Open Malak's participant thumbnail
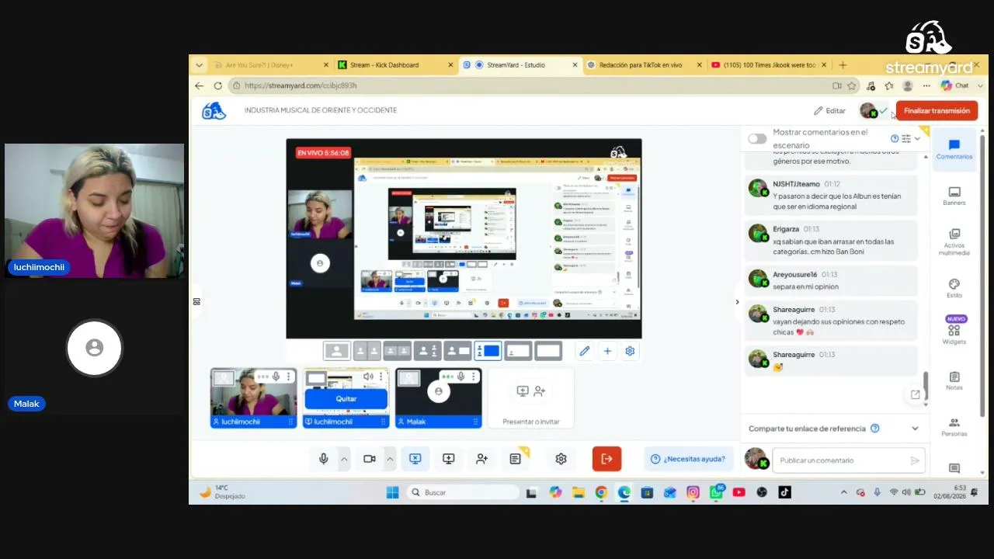994x559 pixels. click(439, 398)
